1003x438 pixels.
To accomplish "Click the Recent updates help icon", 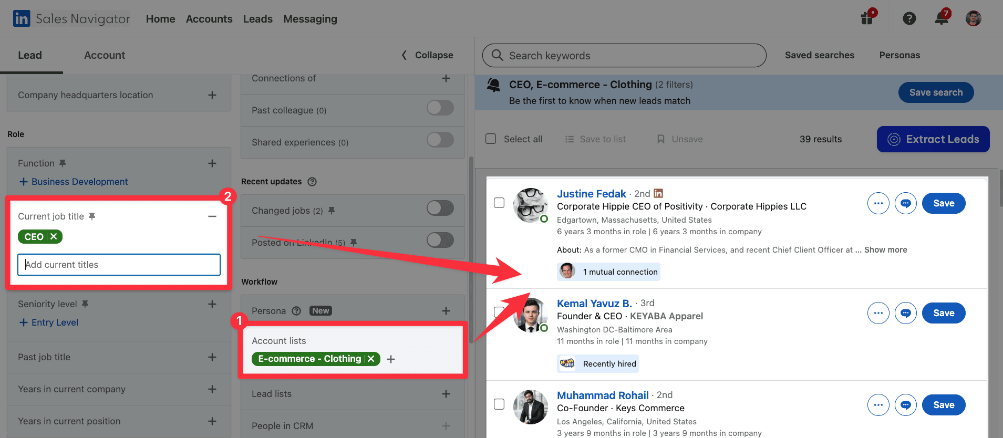I will click(312, 182).
